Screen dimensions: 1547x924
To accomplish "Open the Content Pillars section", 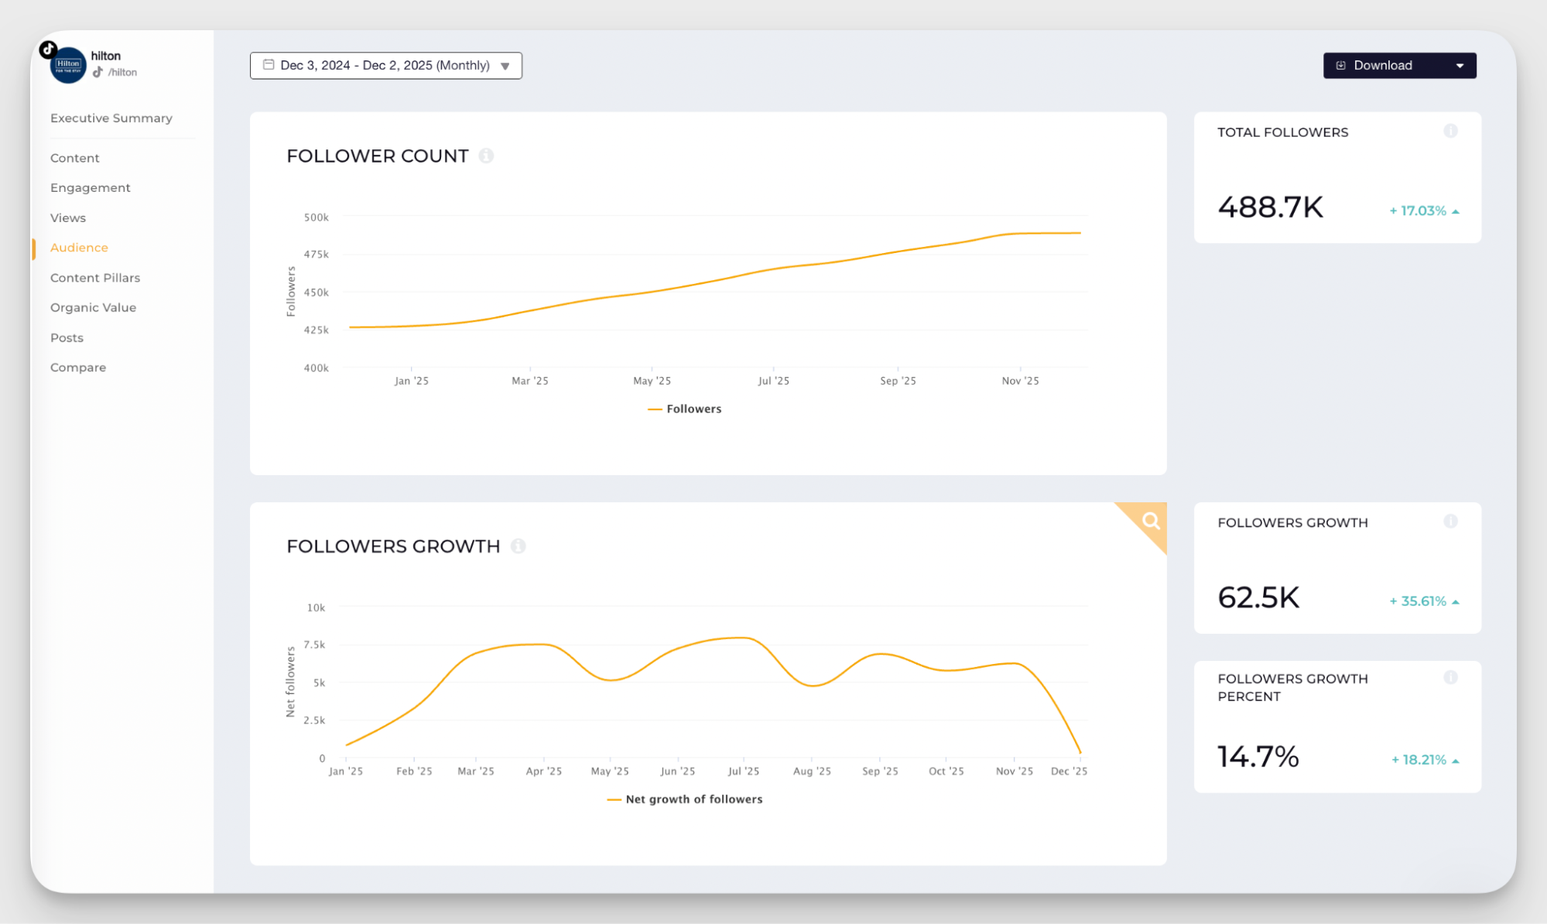I will pyautogui.click(x=95, y=277).
